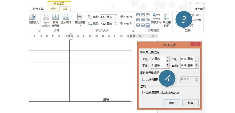The width and height of the screenshot is (235, 113).
Task: Click the top margin (上) spinner arrows
Action: coord(167,59)
